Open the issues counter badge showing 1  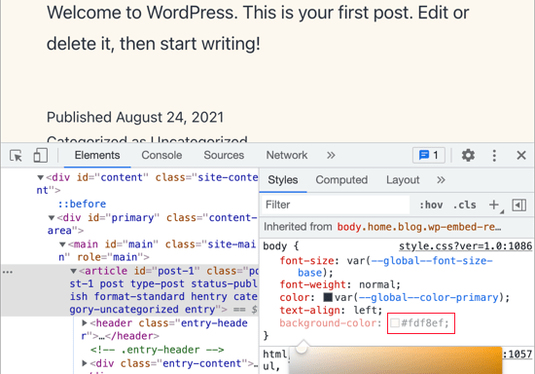[429, 156]
